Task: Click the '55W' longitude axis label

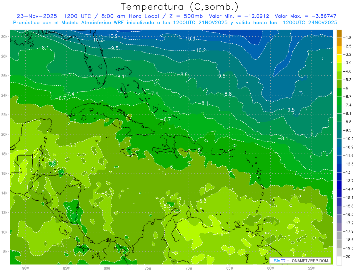Action: click(x=312, y=268)
